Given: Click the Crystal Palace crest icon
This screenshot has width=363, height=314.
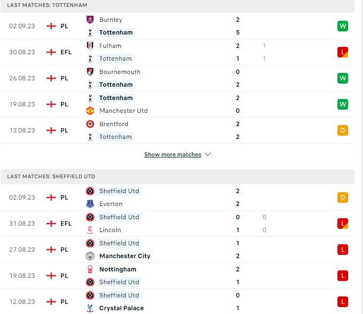Looking at the screenshot, I should point(90,308).
